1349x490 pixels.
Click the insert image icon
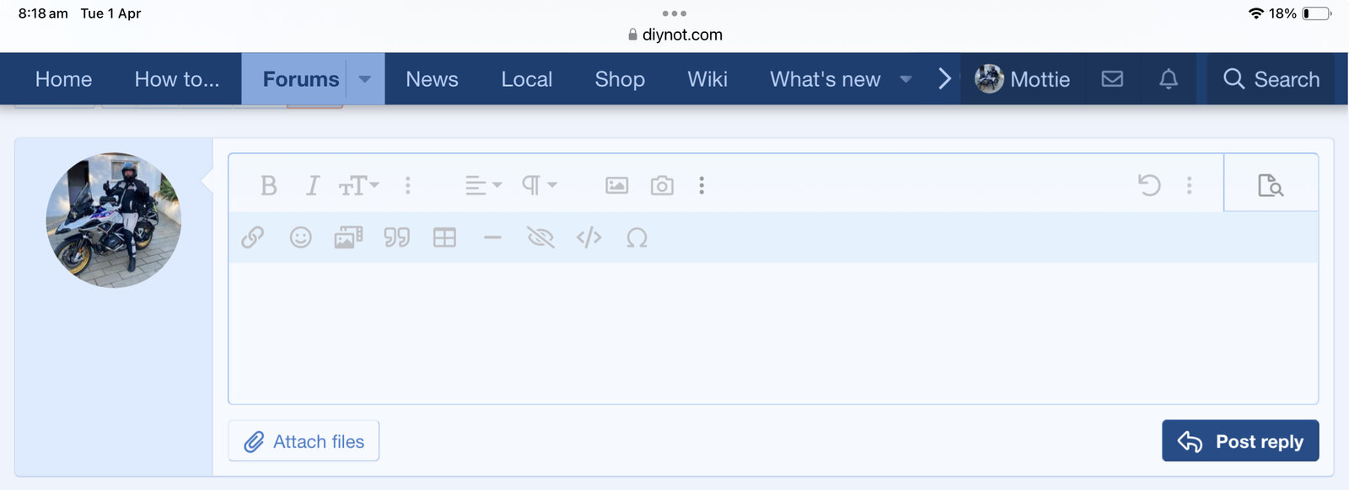[x=617, y=185]
